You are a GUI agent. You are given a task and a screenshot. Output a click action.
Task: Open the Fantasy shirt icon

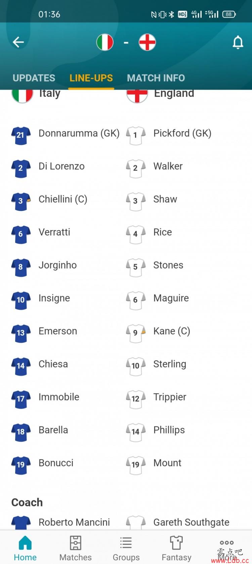(176, 543)
